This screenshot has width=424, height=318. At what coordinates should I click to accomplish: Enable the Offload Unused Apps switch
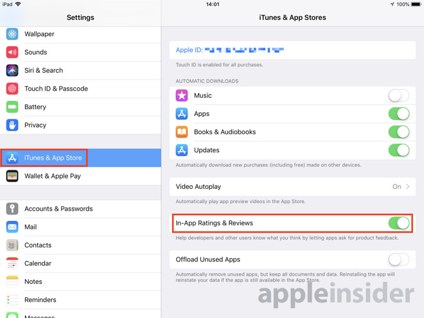coord(399,260)
